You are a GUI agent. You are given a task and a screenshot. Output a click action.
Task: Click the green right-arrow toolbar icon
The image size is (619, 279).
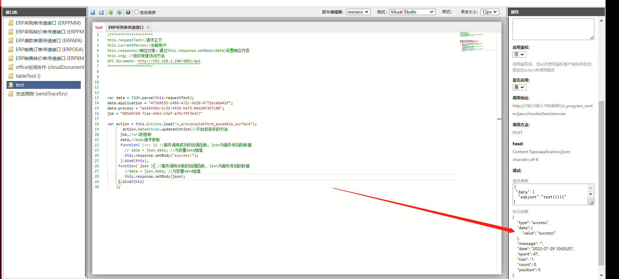[110, 12]
